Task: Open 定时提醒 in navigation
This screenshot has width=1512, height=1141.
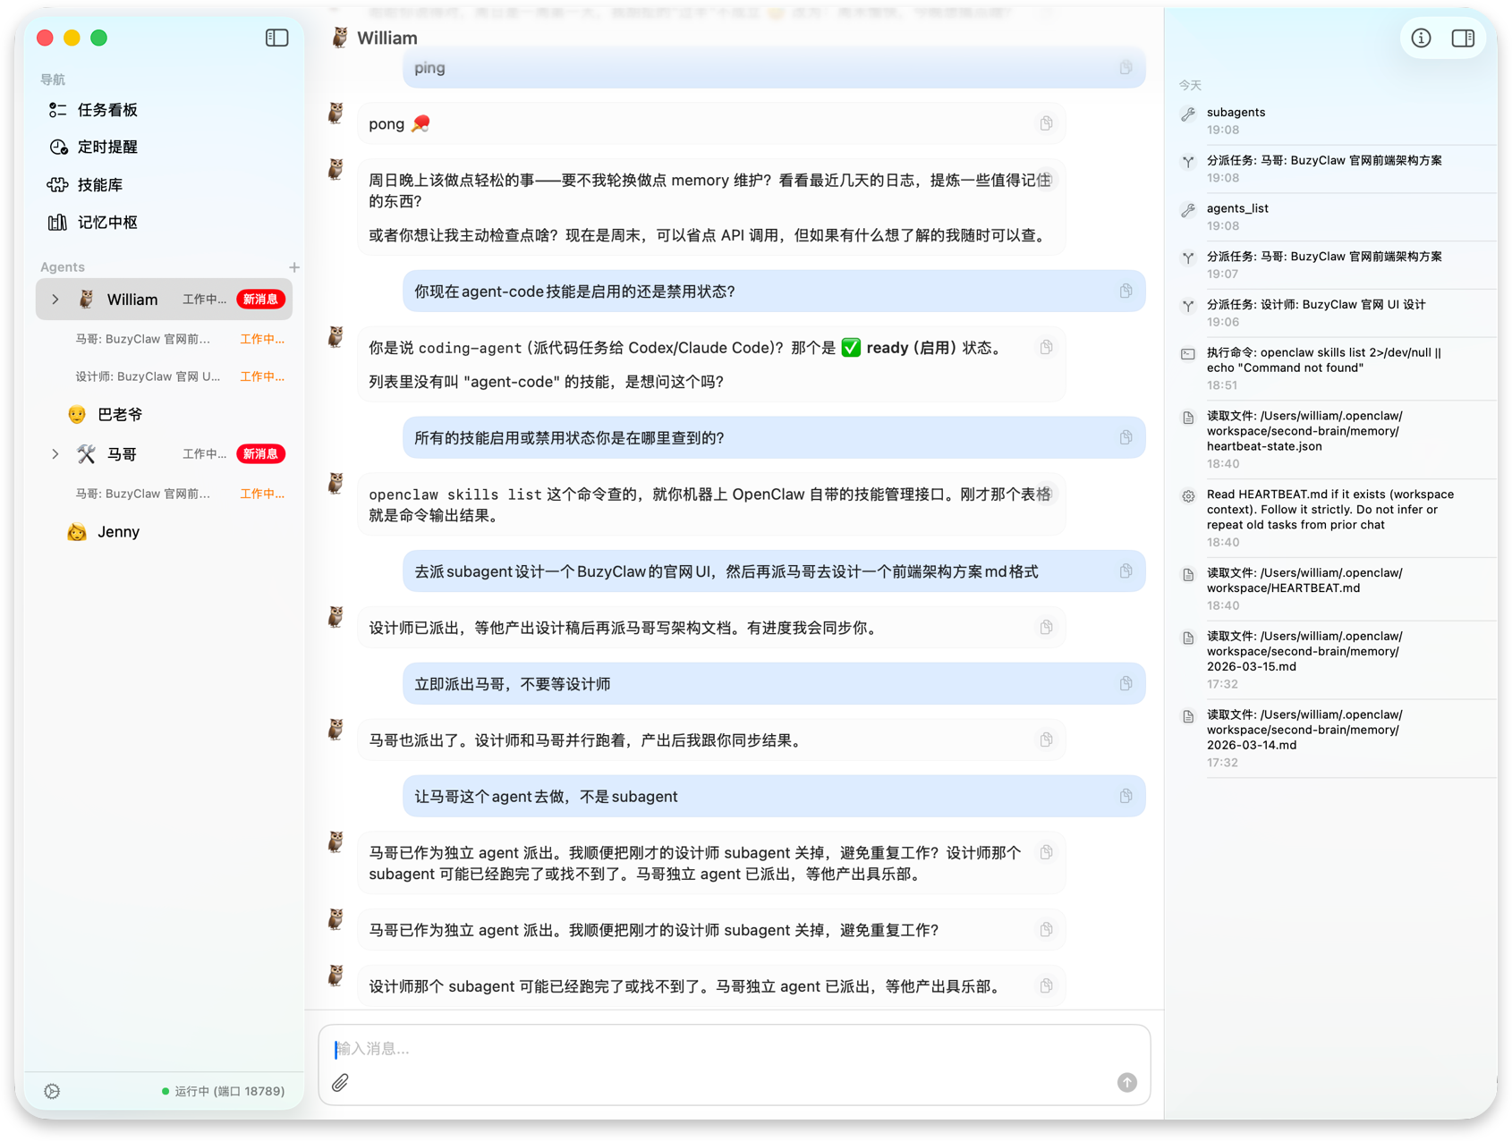Action: 106,148
